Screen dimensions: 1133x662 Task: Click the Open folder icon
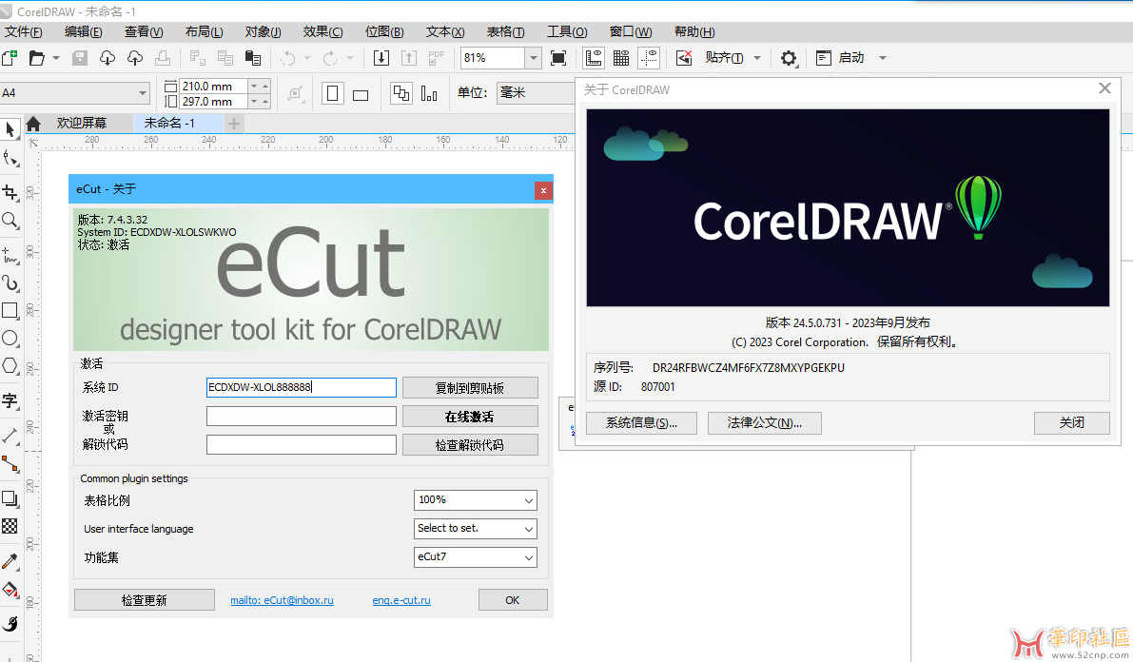[x=37, y=58]
